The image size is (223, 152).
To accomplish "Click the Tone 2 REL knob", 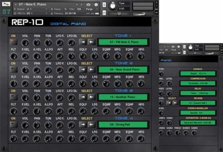I will tap(71, 84).
